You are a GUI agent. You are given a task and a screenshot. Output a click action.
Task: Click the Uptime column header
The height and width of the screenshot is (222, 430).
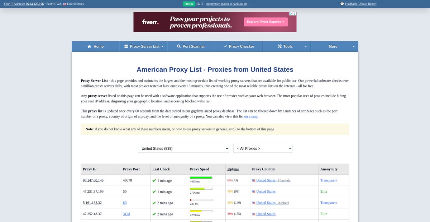tap(233, 169)
